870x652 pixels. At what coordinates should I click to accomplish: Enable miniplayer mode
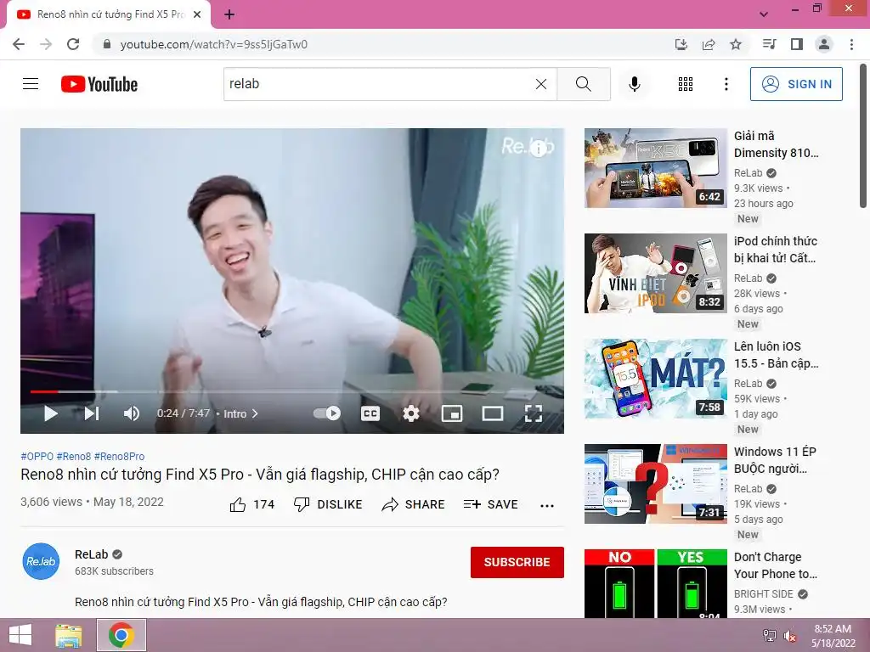point(452,413)
